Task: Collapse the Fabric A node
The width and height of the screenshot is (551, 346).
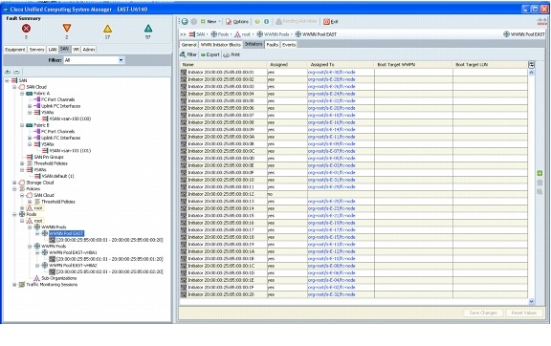Action: (x=22, y=94)
